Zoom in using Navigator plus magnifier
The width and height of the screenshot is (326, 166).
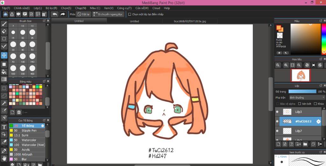pyautogui.click(x=286, y=65)
